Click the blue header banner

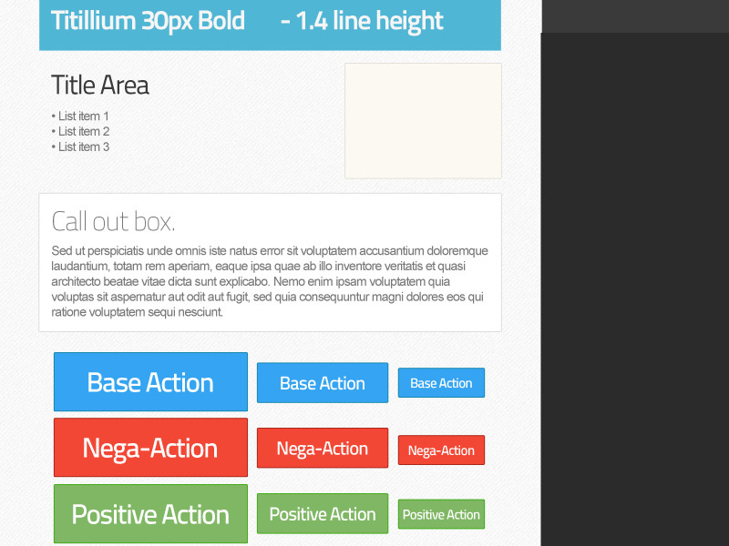click(x=270, y=25)
